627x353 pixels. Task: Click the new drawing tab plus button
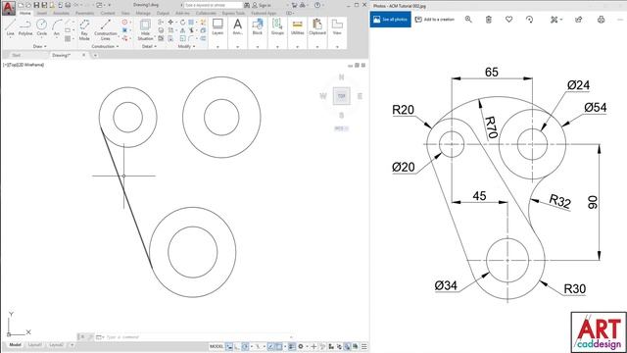tap(95, 55)
